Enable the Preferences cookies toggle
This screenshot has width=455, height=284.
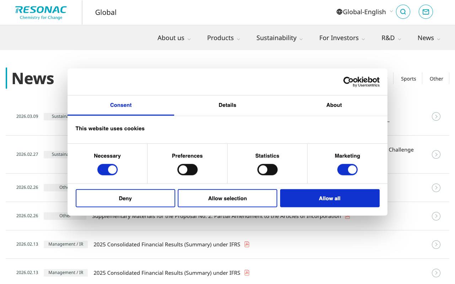point(187,169)
